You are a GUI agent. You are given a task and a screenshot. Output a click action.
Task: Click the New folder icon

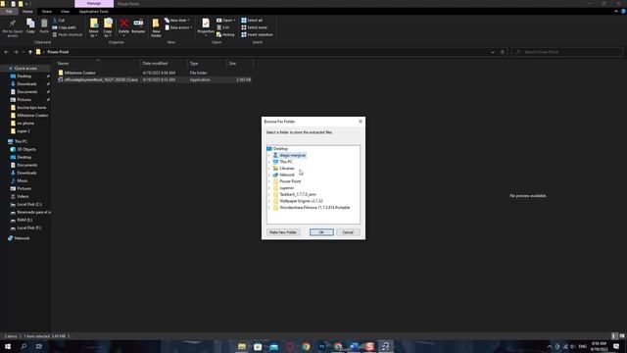tap(156, 24)
